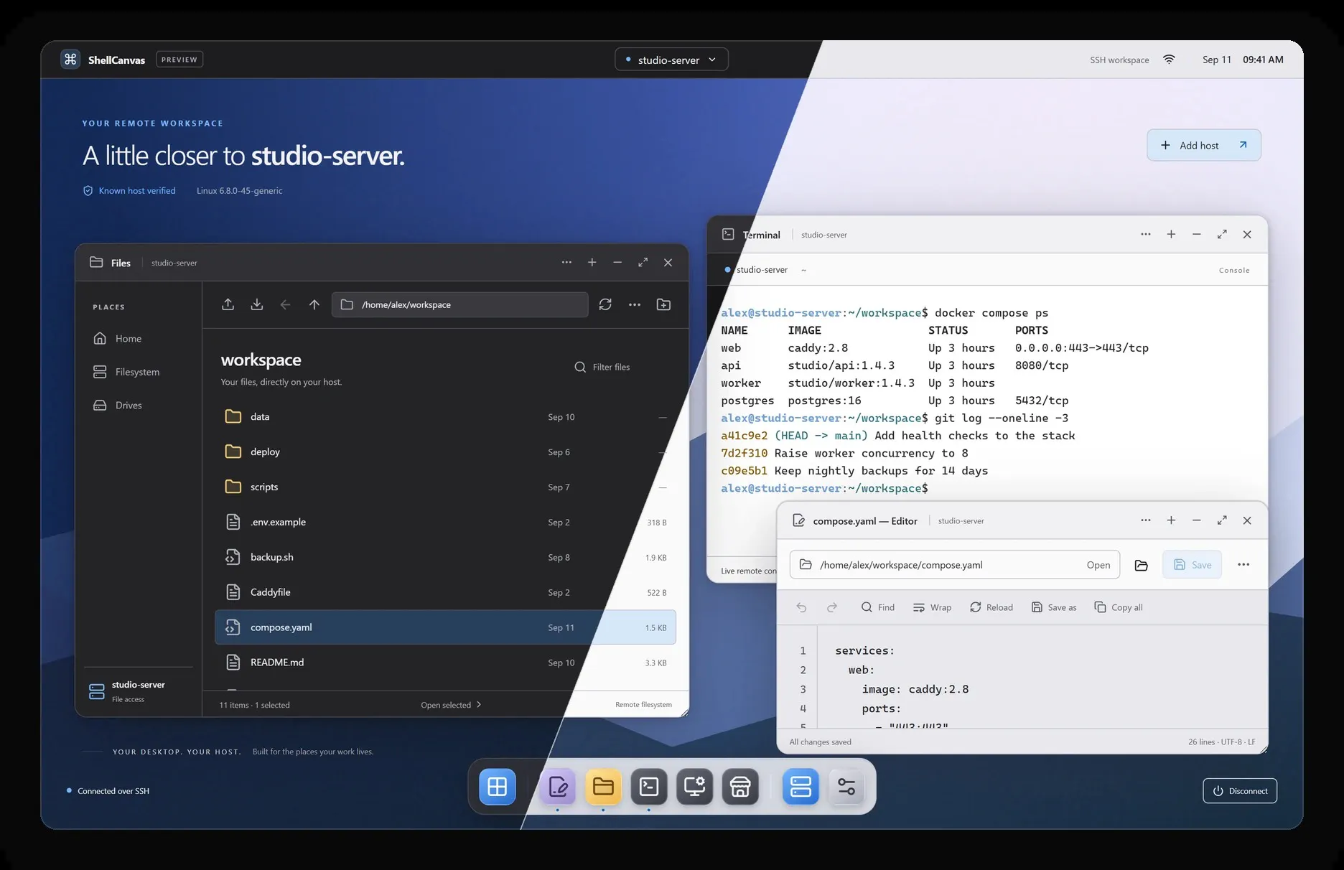Click line 3 image: caddy:2.8 in Editor
Image resolution: width=1344 pixels, height=870 pixels.
[915, 689]
